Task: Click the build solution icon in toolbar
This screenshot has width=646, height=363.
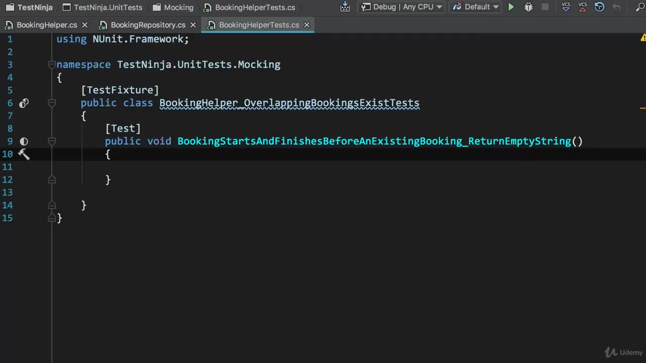Action: coord(345,7)
